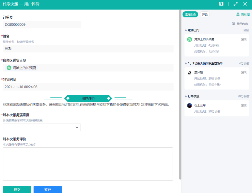Switch to the 流程动态 tab

pos(190,14)
